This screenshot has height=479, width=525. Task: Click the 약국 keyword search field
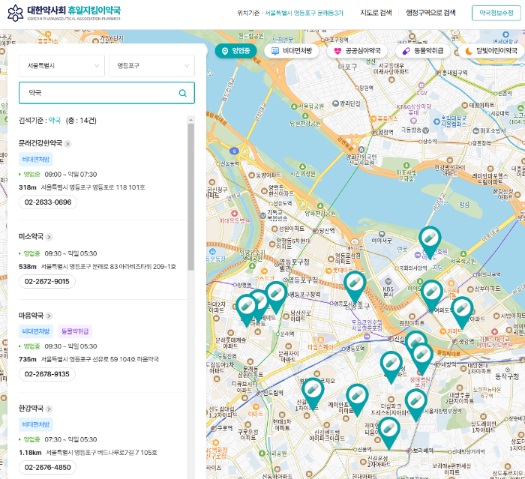coord(106,93)
